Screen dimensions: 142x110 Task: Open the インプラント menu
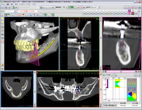point(22,4)
